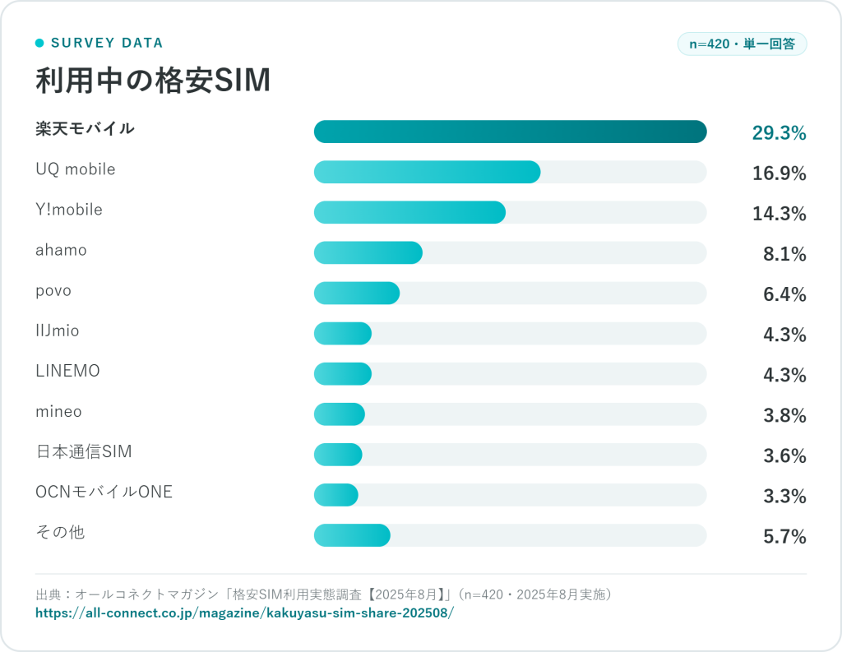Click the 16.9% value
Image resolution: width=842 pixels, height=652 pixels.
tap(780, 173)
